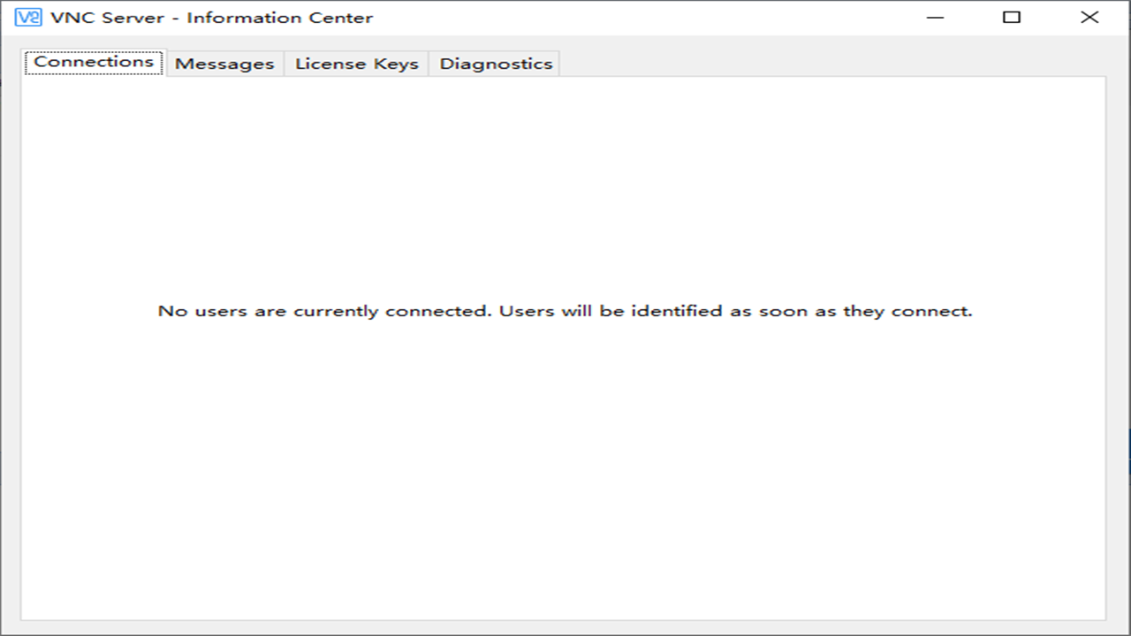Close the Information Center window
1131x636 pixels.
point(1089,18)
